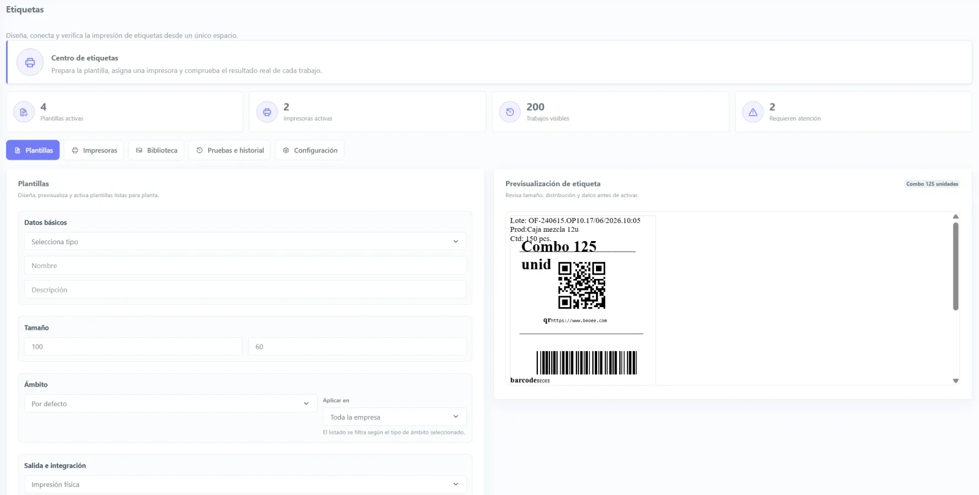Click the Salida e integración heading
Screen dimensions: 979x495
pyautogui.click(x=55, y=466)
